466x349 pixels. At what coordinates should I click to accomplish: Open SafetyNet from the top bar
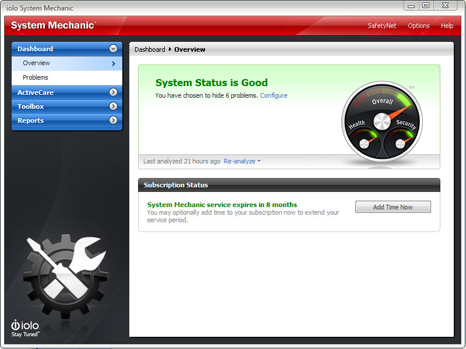(x=382, y=26)
